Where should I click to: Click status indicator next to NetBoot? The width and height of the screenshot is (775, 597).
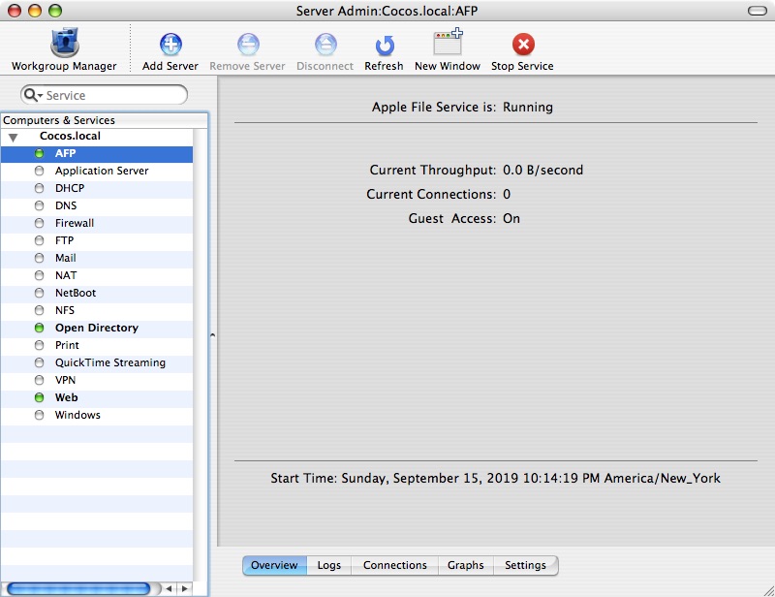(x=39, y=293)
